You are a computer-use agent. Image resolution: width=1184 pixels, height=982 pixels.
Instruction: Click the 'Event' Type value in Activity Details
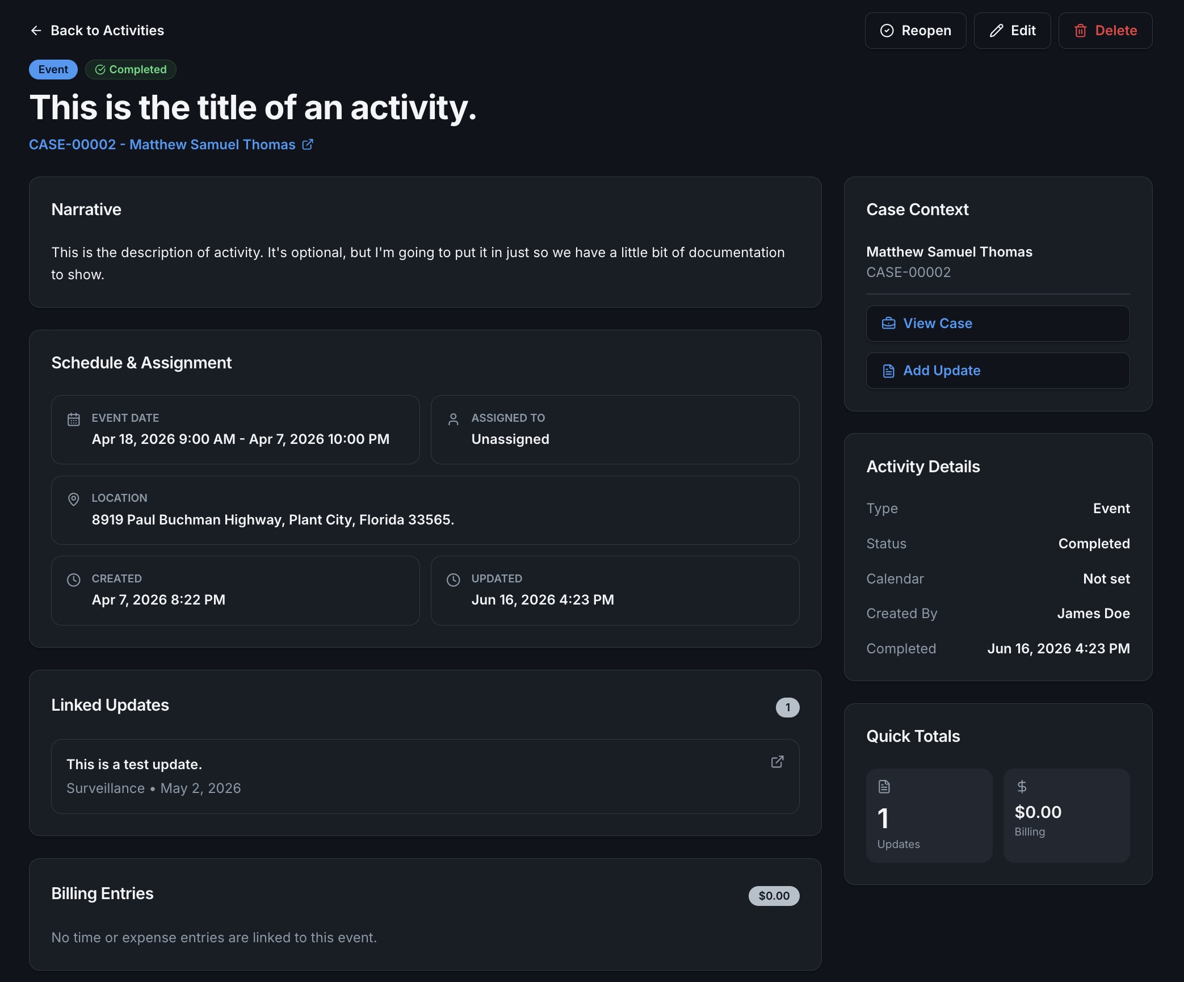coord(1111,509)
